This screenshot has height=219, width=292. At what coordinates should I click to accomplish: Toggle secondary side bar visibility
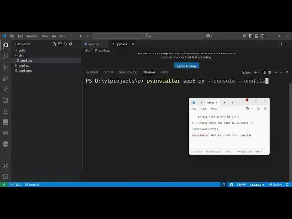[x=263, y=36]
